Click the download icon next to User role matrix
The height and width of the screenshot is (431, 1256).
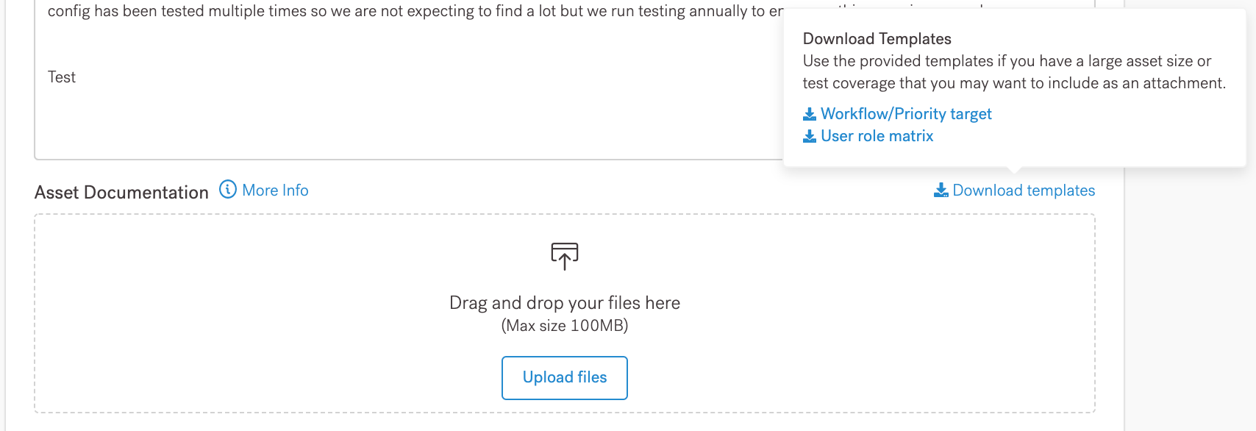pyautogui.click(x=809, y=136)
